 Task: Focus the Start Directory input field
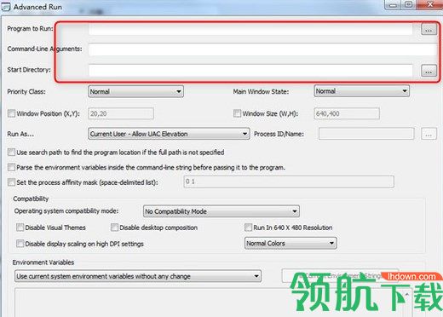[250, 71]
